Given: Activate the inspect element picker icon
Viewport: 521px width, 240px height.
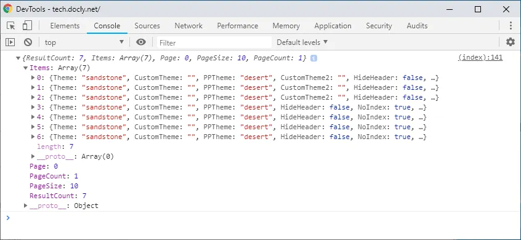Looking at the screenshot, I should [11, 26].
